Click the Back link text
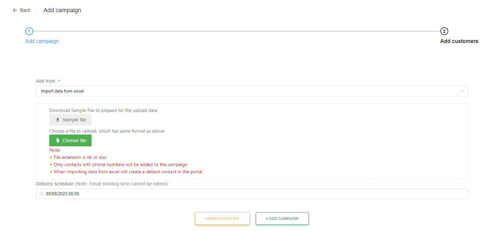Viewport: 489px width, 231px height. click(x=25, y=10)
